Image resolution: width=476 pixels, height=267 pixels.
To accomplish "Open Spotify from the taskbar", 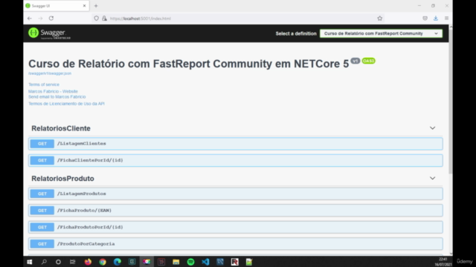I will click(x=190, y=262).
